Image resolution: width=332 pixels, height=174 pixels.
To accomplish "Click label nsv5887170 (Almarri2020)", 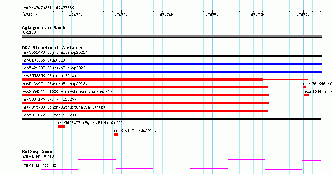I will click(x=49, y=99).
